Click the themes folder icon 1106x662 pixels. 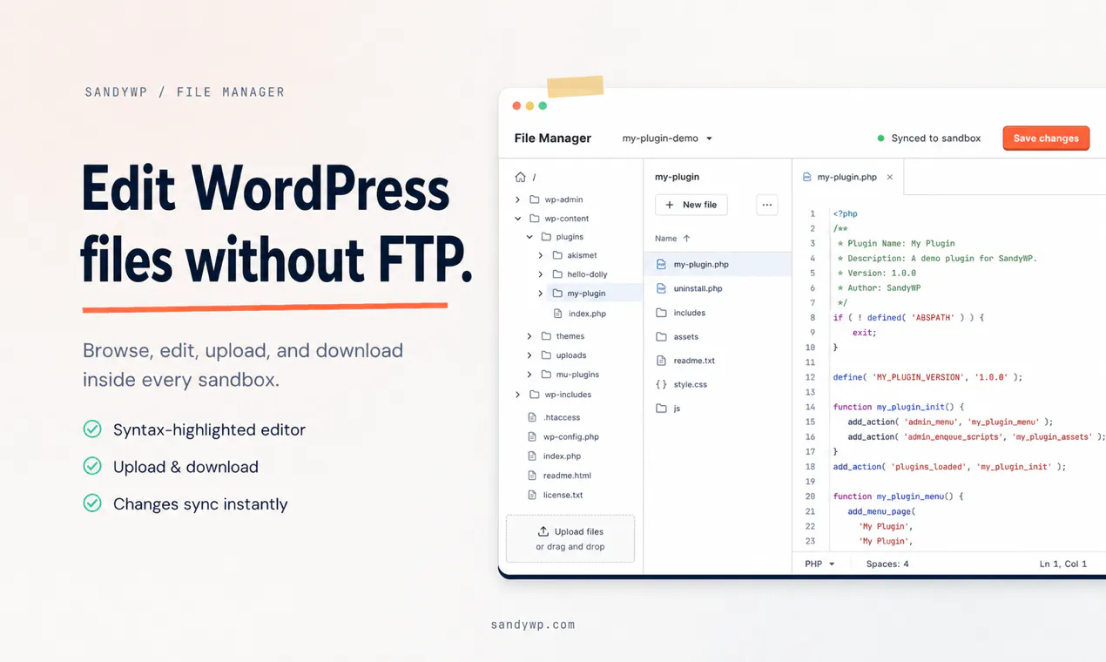546,336
